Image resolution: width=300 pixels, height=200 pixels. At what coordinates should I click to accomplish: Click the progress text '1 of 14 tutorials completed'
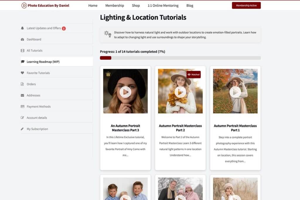[136, 52]
